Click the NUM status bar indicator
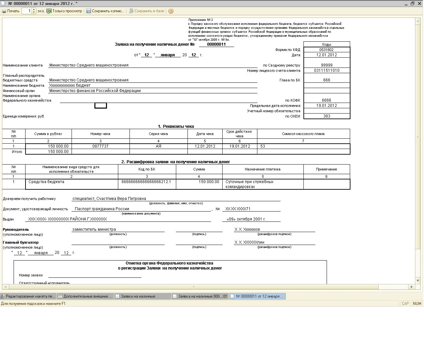Viewport: 424px width, 339px height. (417, 304)
